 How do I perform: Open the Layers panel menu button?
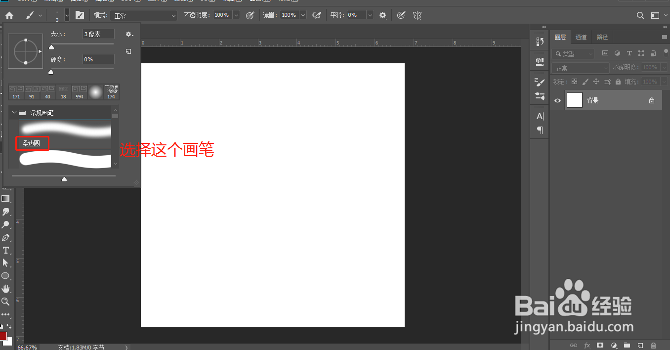point(664,37)
